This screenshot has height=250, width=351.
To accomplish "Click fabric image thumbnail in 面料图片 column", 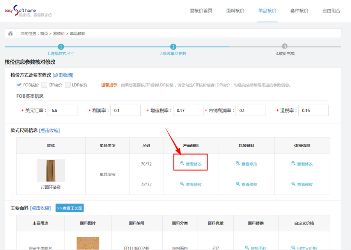I will click(88, 243).
